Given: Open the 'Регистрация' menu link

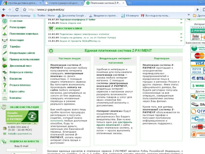Looking at the screenshot, I should click(17, 27).
